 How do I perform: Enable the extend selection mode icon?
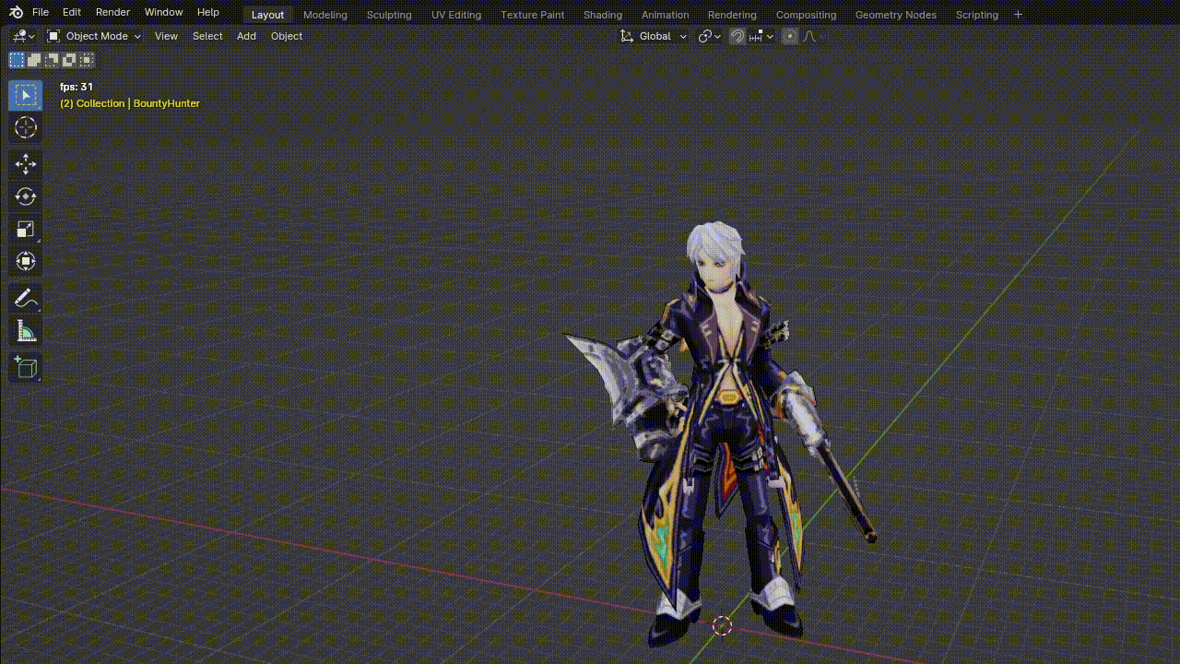[34, 60]
